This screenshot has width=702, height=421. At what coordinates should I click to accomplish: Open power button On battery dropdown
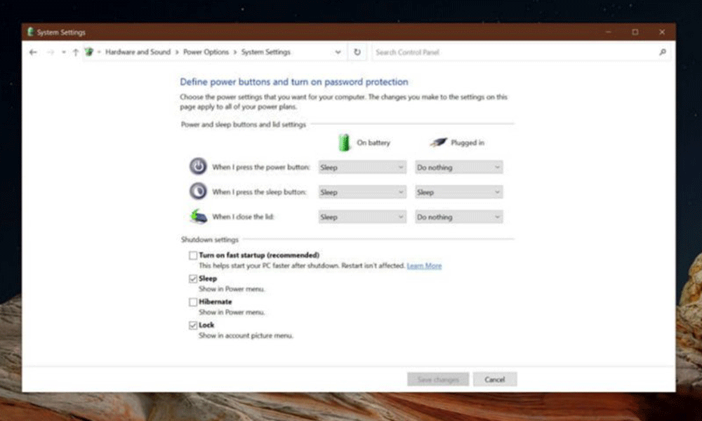[x=362, y=168]
